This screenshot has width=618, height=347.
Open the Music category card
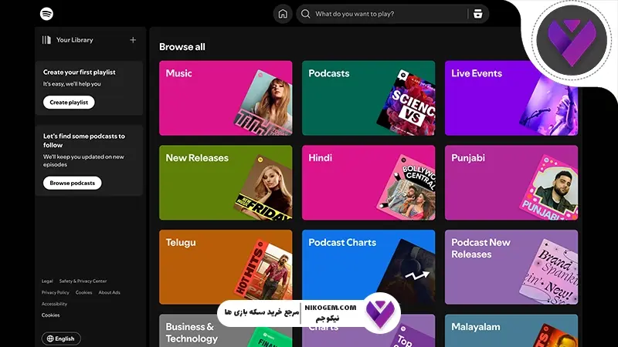226,98
